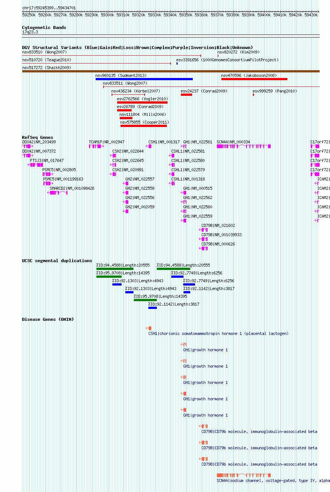Screen dimensions: 330x492
Task: Open CD79B|NM_001039933 transcript label
Action: (221, 235)
